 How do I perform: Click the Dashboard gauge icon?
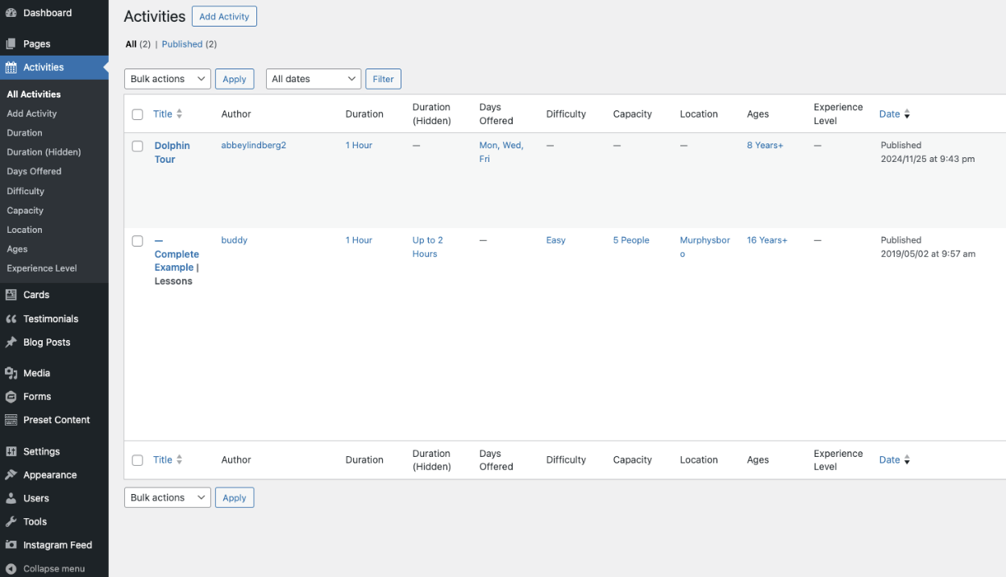(11, 13)
